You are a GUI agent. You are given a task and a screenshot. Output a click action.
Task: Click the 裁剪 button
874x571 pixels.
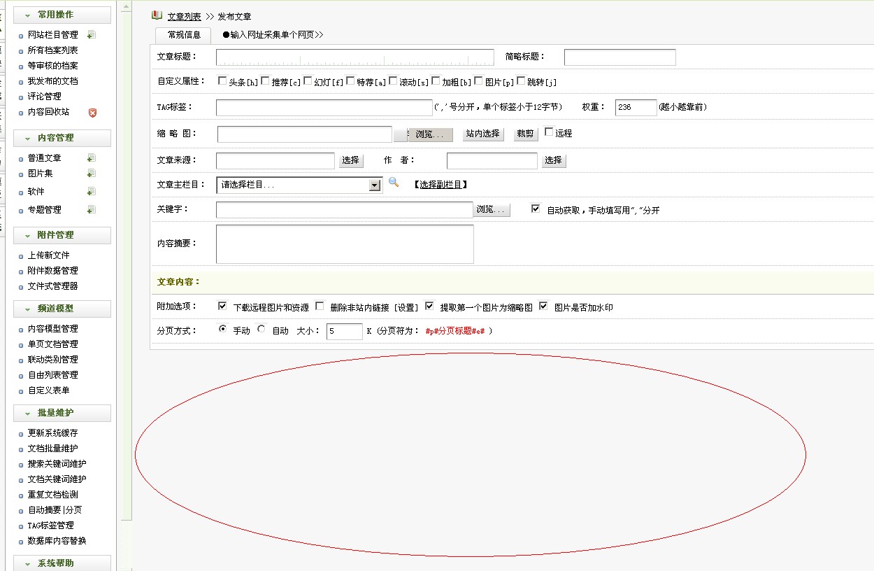click(525, 134)
